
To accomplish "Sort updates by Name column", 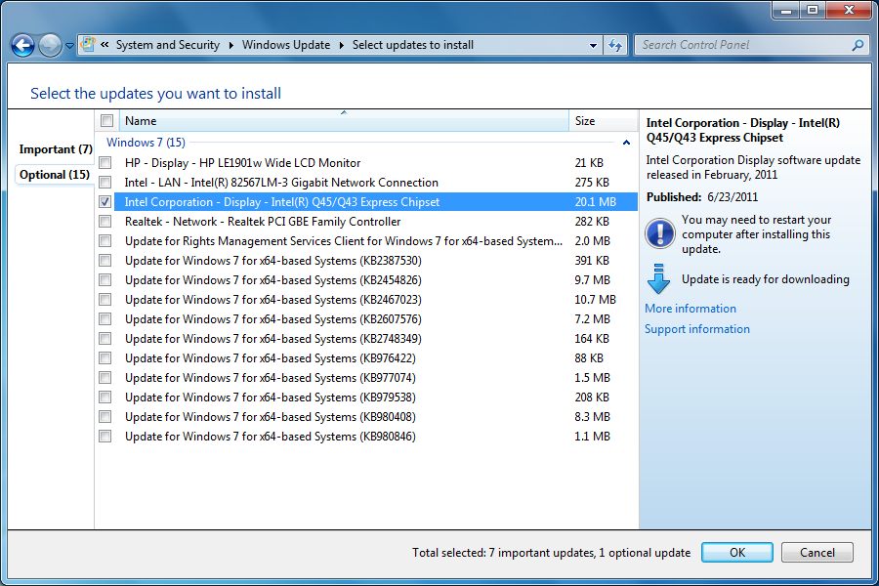I will point(344,120).
